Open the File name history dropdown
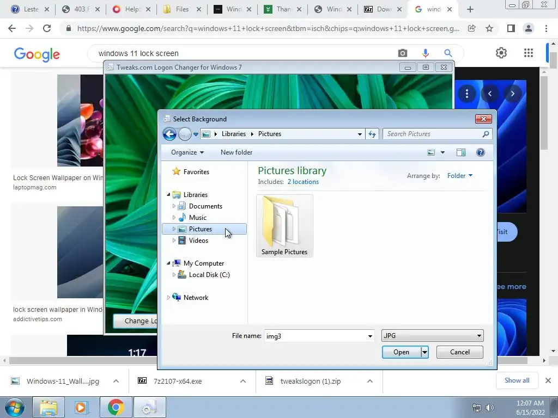558x418 pixels. (x=370, y=336)
